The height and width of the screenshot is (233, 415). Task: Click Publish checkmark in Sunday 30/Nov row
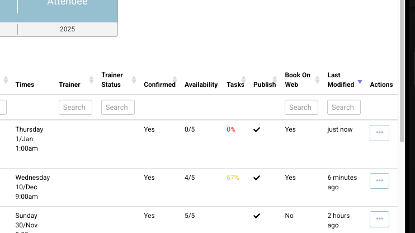click(257, 216)
